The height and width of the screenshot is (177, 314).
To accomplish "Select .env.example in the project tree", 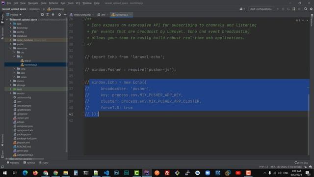I will tap(22, 106).
